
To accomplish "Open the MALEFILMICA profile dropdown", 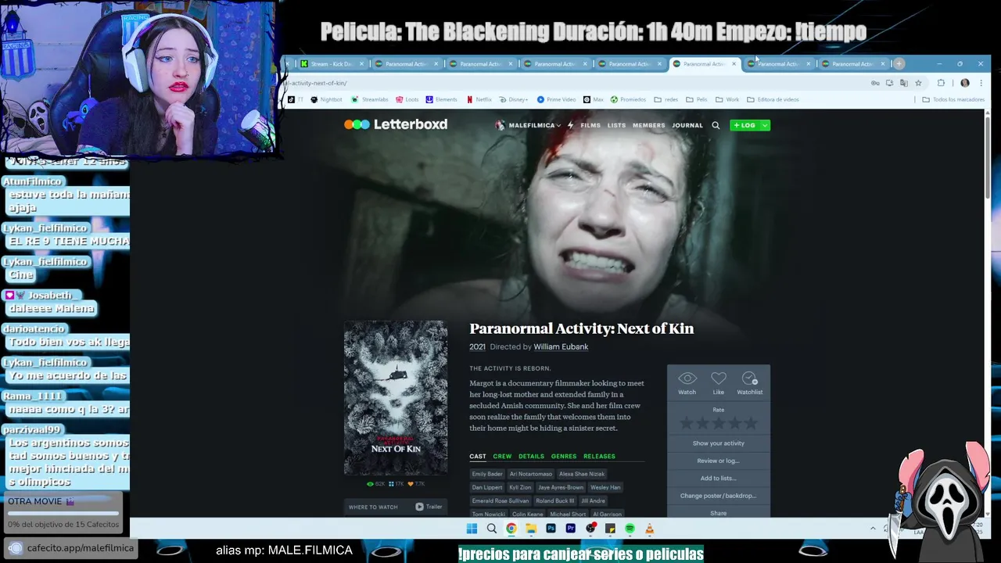I will [528, 125].
